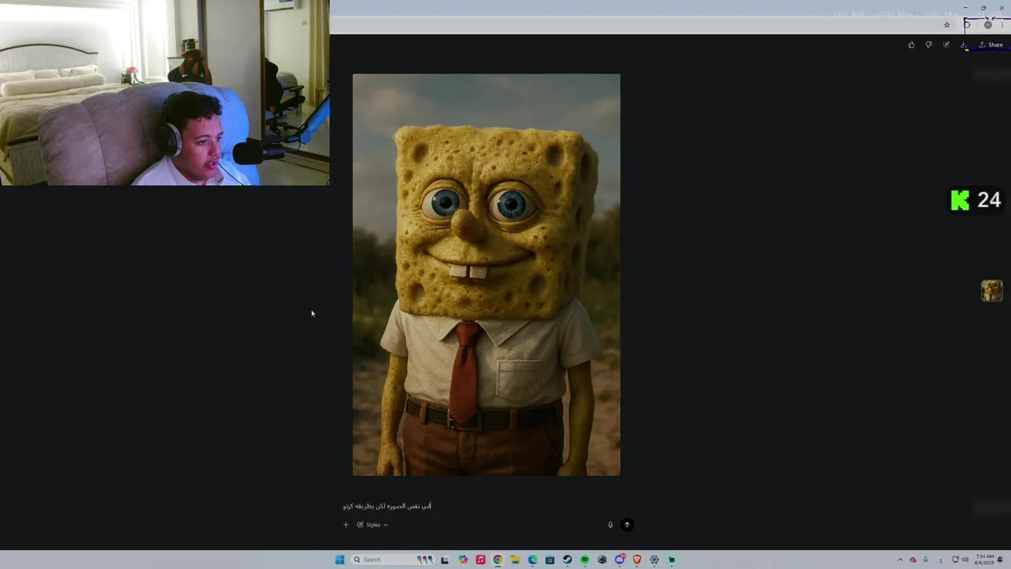1011x569 pixels.
Task: Click the thumbs up icon above the image
Action: pyautogui.click(x=911, y=45)
